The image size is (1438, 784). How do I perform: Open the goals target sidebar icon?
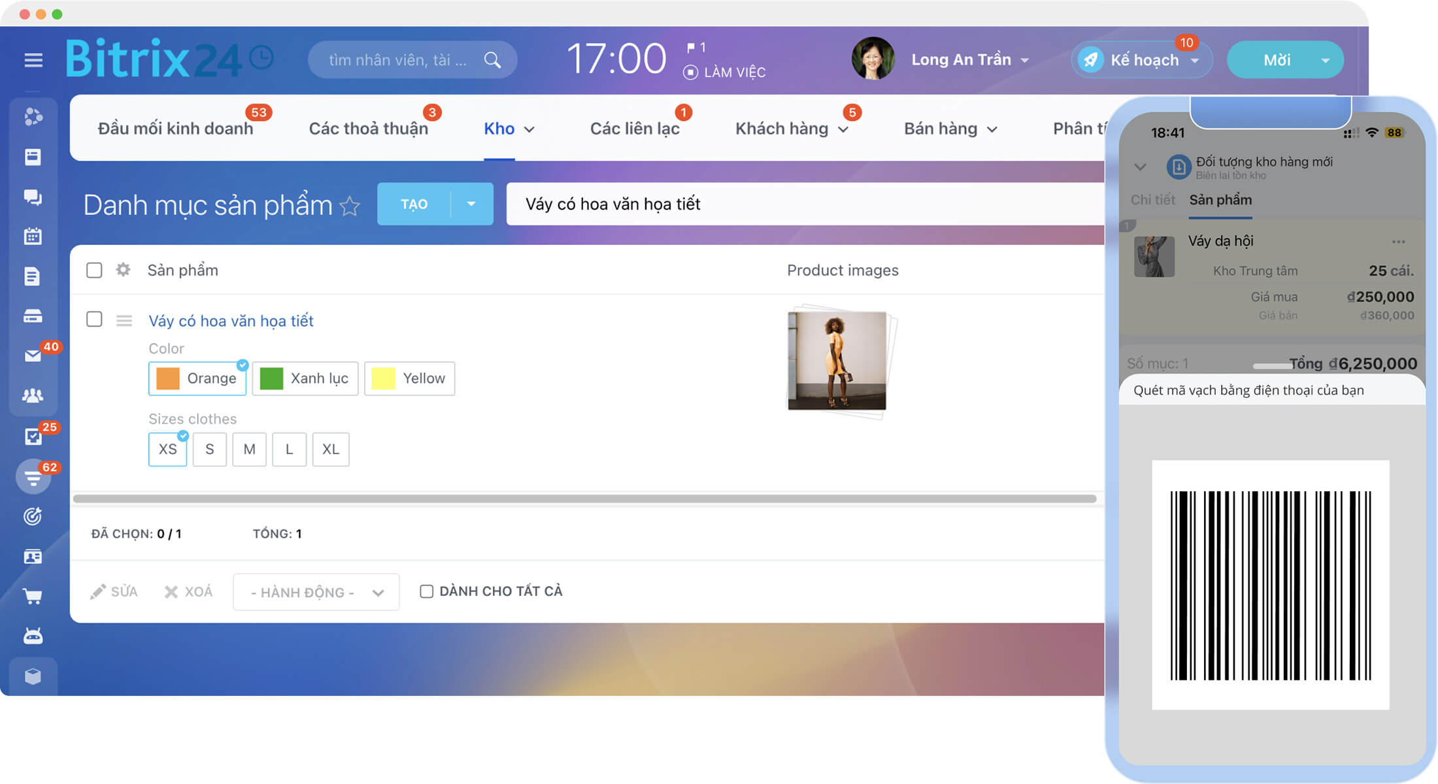pos(33,516)
